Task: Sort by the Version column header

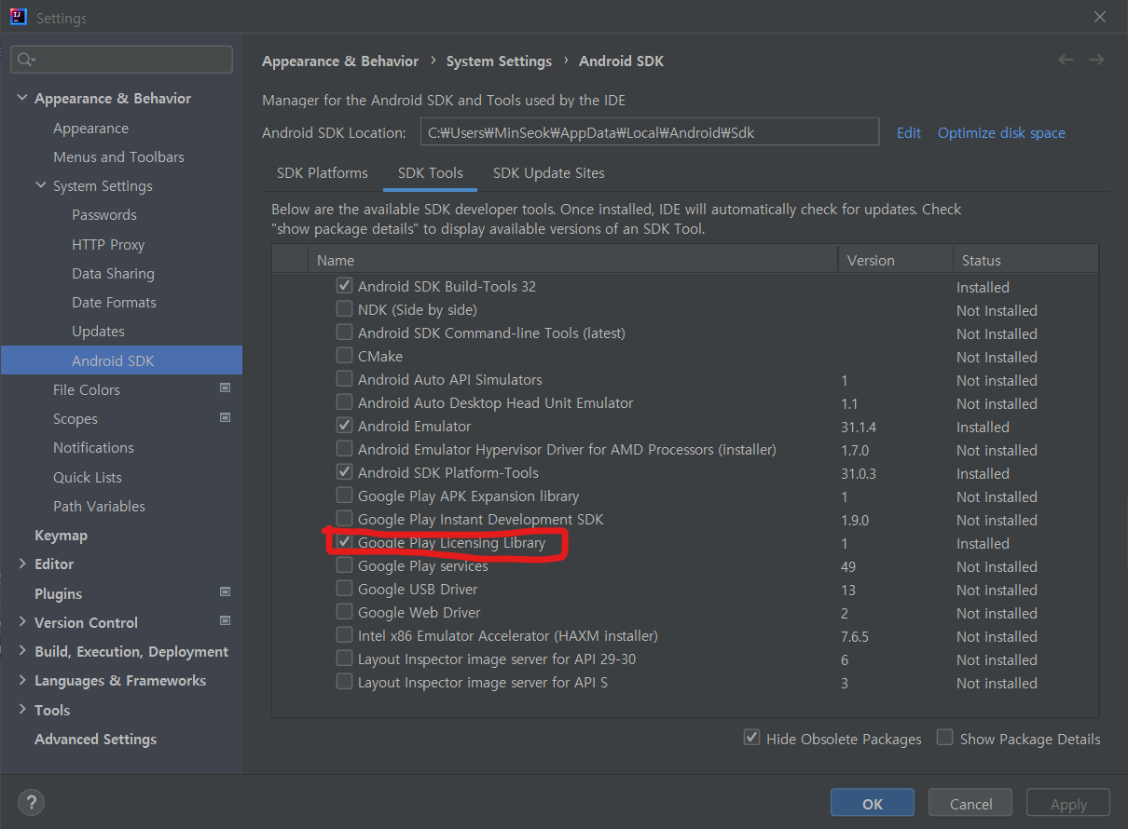Action: click(894, 260)
